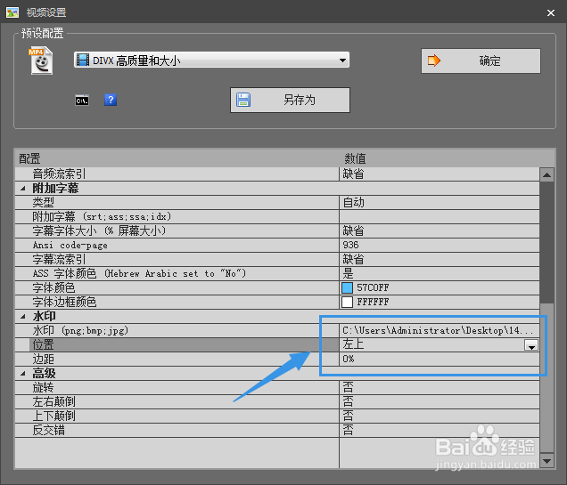Select the 左右颠倒 row label

pos(53,401)
